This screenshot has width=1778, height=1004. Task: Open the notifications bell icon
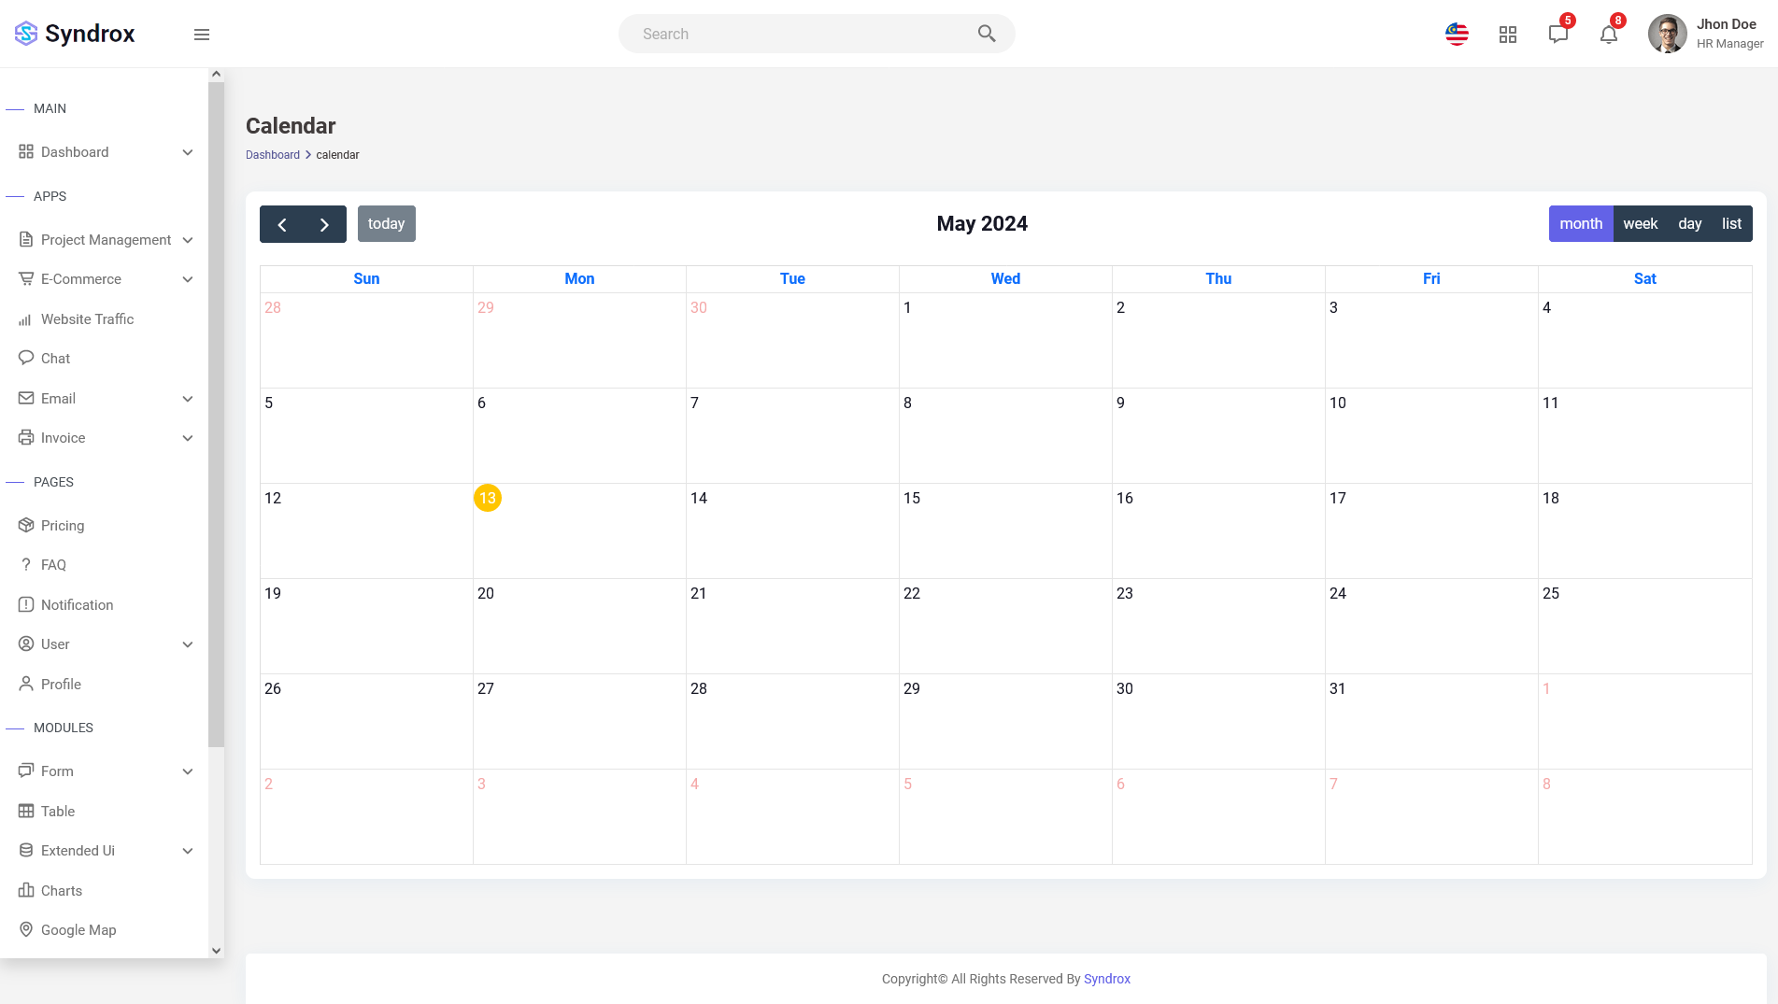pyautogui.click(x=1608, y=35)
